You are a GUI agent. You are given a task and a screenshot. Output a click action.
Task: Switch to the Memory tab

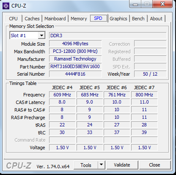click(79, 19)
